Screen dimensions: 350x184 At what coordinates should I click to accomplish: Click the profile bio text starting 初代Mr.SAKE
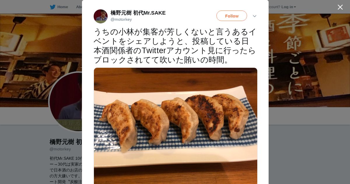(x=66, y=170)
